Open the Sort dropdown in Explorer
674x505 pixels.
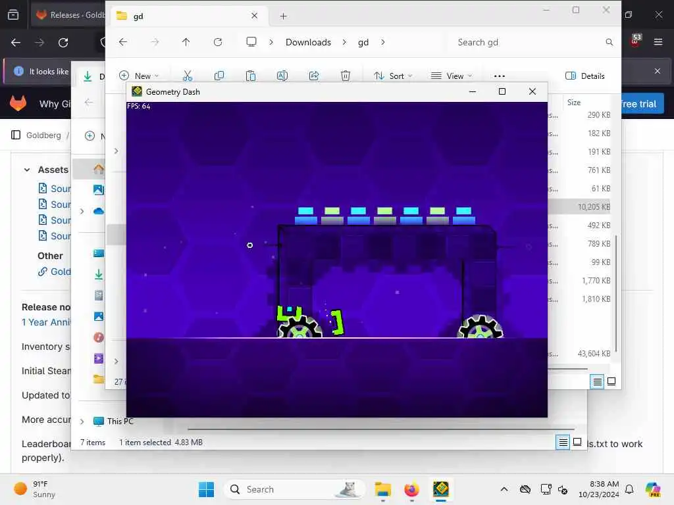tap(393, 76)
